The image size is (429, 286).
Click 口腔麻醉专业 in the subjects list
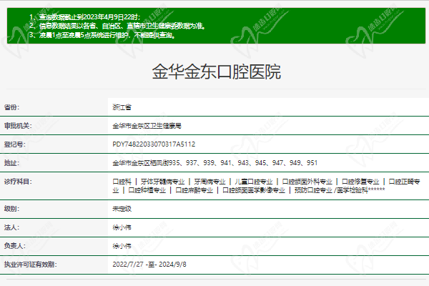click(x=194, y=190)
